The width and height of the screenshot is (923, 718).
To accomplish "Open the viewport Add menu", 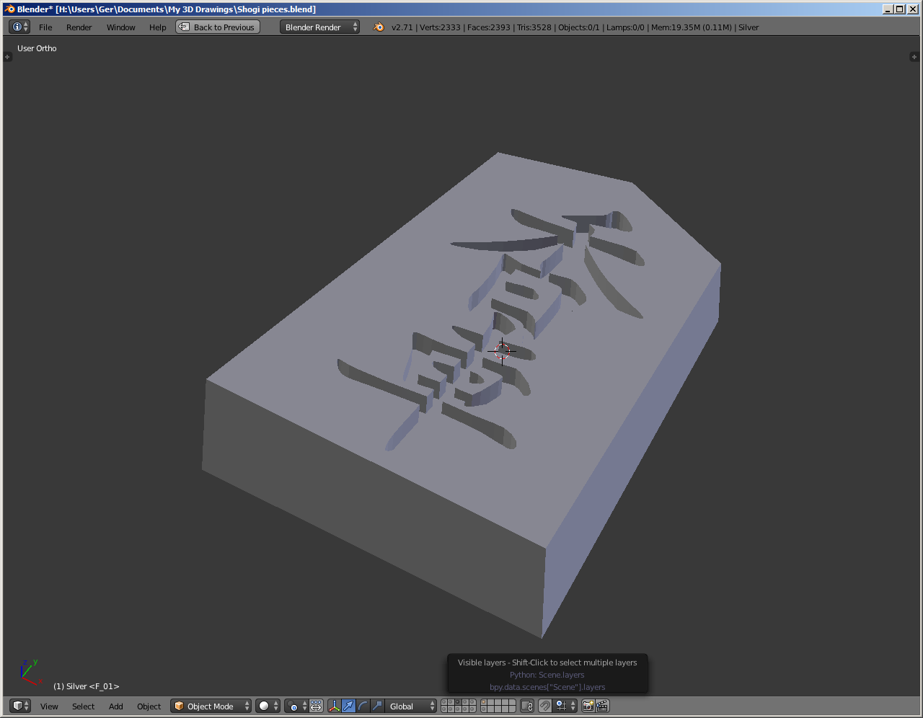I will pyautogui.click(x=116, y=706).
